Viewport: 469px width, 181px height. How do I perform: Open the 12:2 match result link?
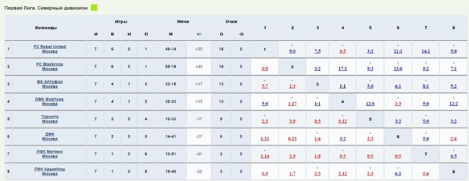click(453, 104)
